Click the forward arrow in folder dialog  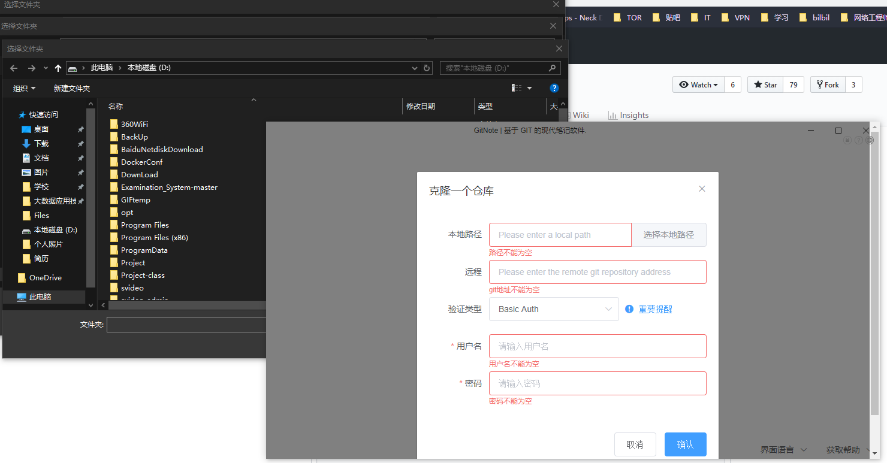click(x=32, y=68)
